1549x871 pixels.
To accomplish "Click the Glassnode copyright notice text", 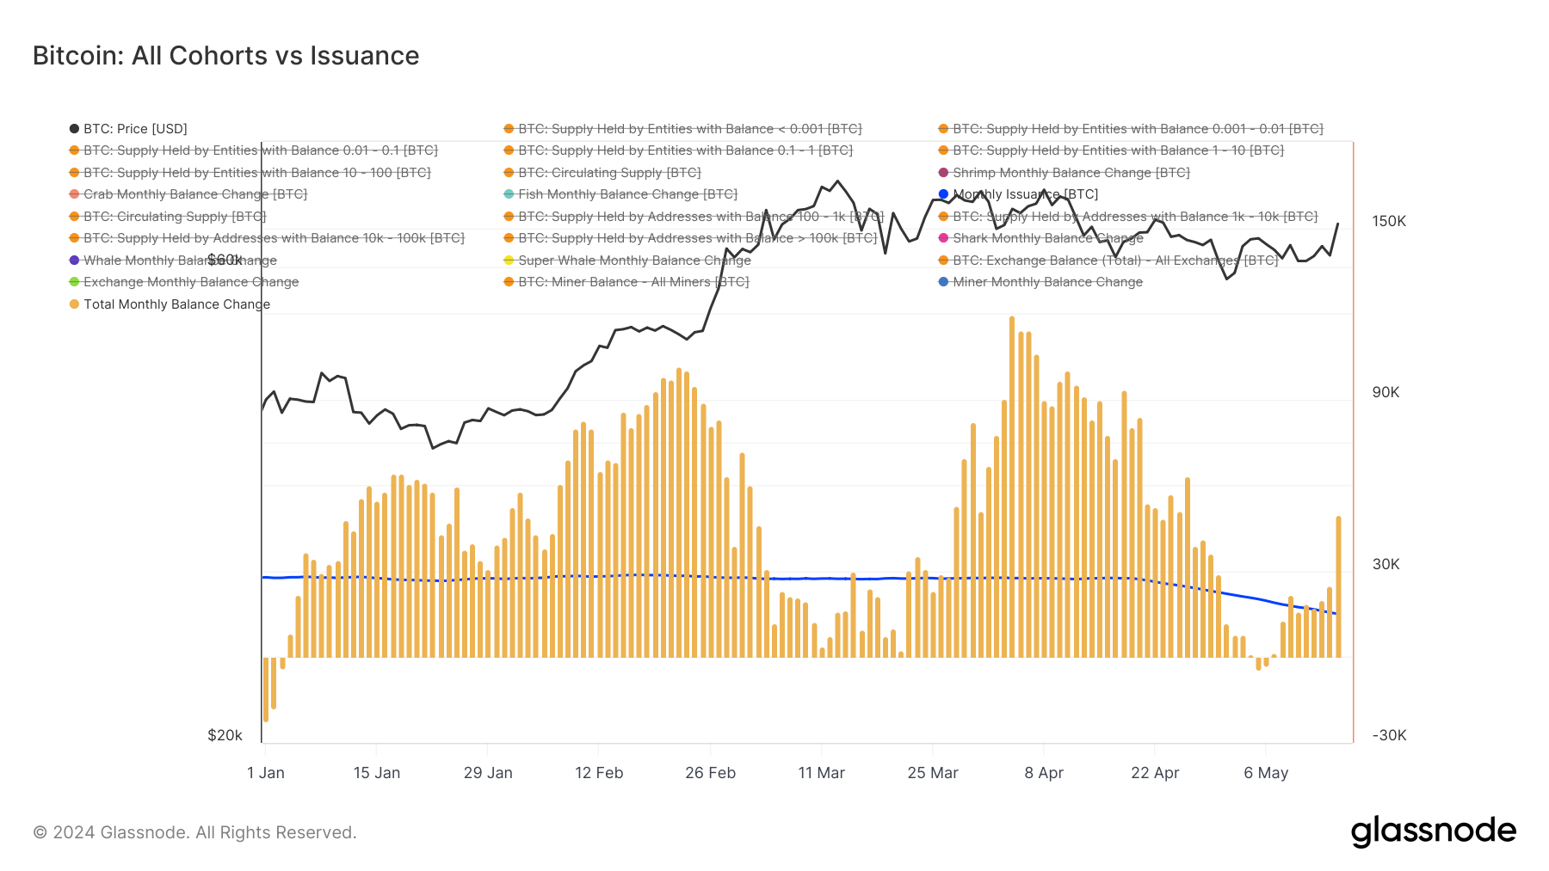I will (194, 832).
